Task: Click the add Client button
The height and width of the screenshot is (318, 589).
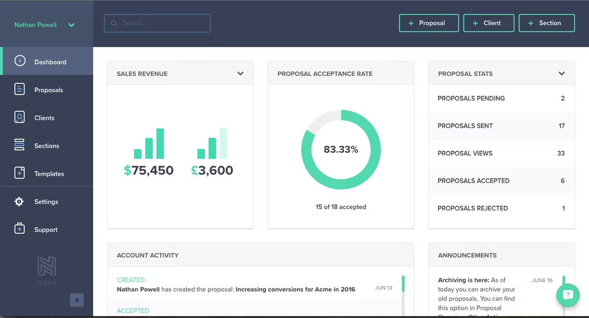Action: tap(489, 23)
